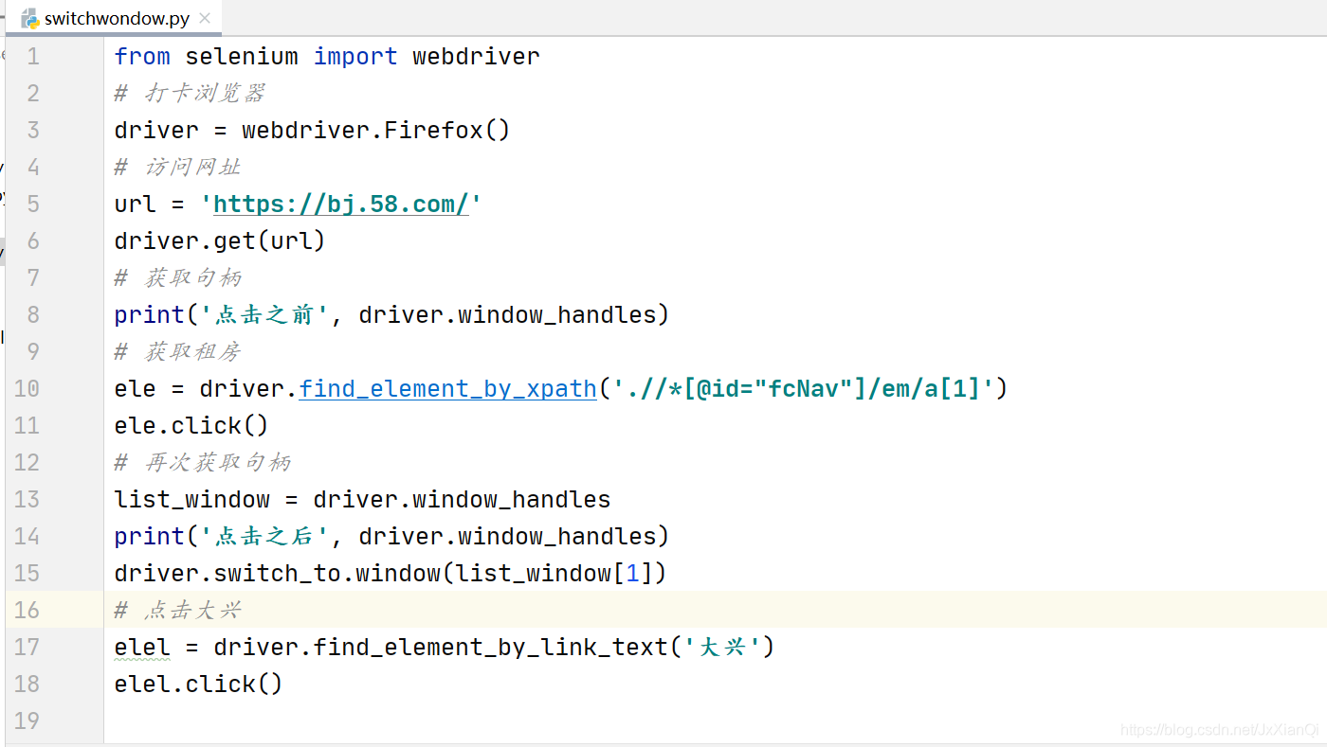This screenshot has width=1327, height=747.
Task: Click the 'print' keyword on line 14
Action: (x=149, y=536)
